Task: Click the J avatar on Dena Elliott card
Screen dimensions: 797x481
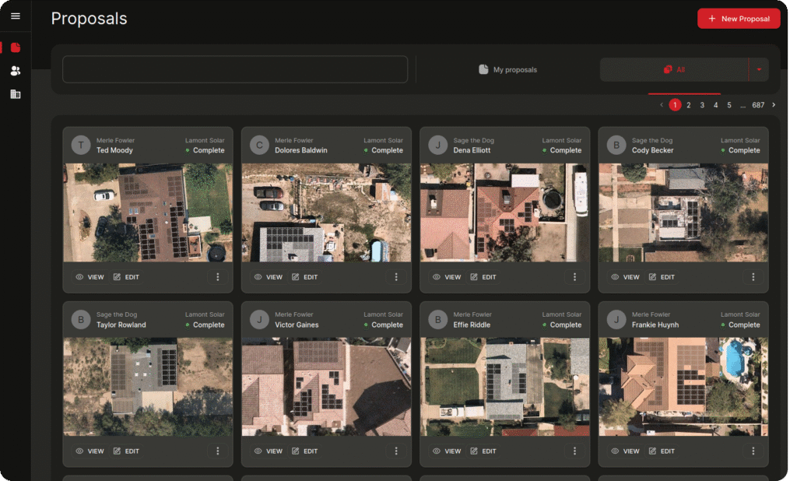Action: 437,145
